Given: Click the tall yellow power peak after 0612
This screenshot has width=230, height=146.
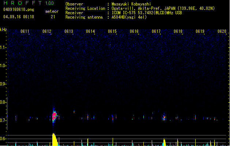Looking at the screenshot, I should point(55,139).
